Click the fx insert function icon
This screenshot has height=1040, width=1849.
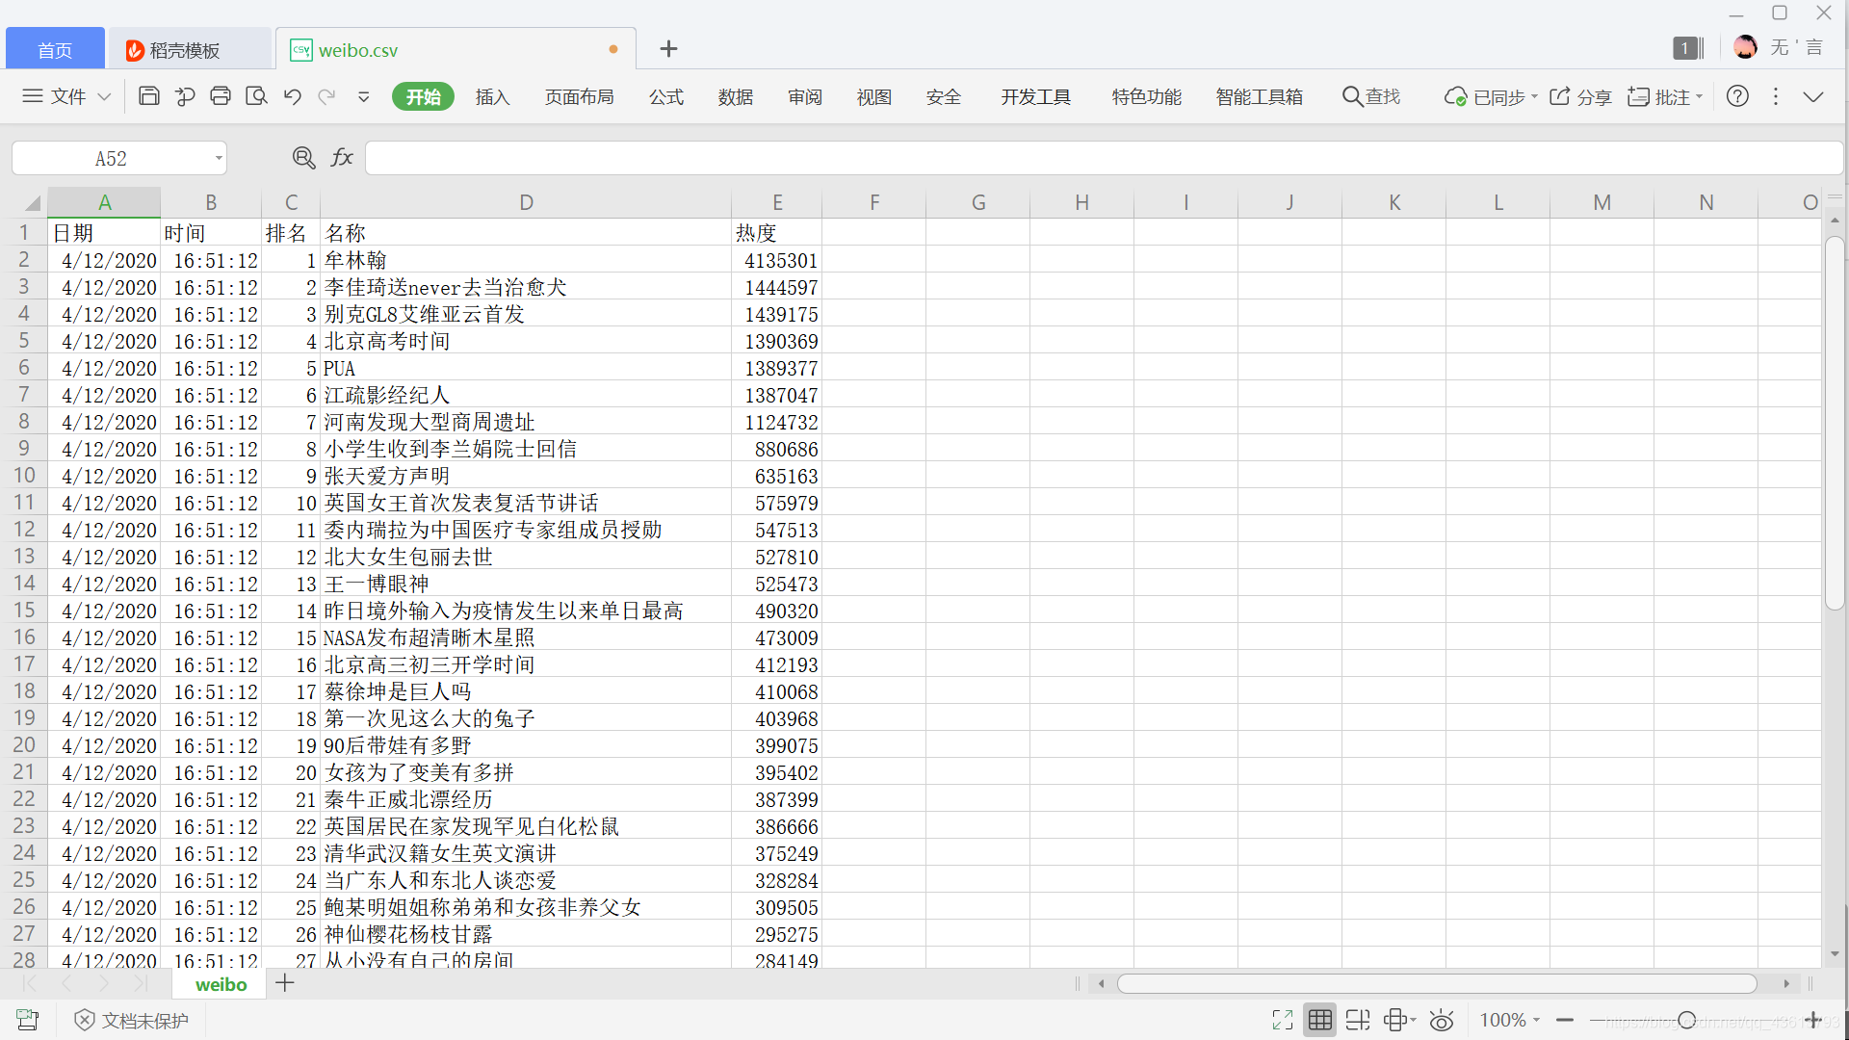(x=342, y=157)
